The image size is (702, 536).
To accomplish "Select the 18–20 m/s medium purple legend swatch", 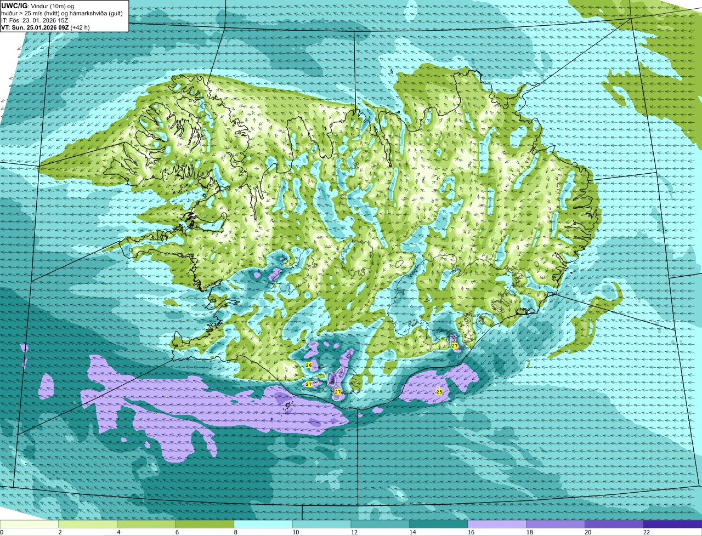I will (556, 524).
